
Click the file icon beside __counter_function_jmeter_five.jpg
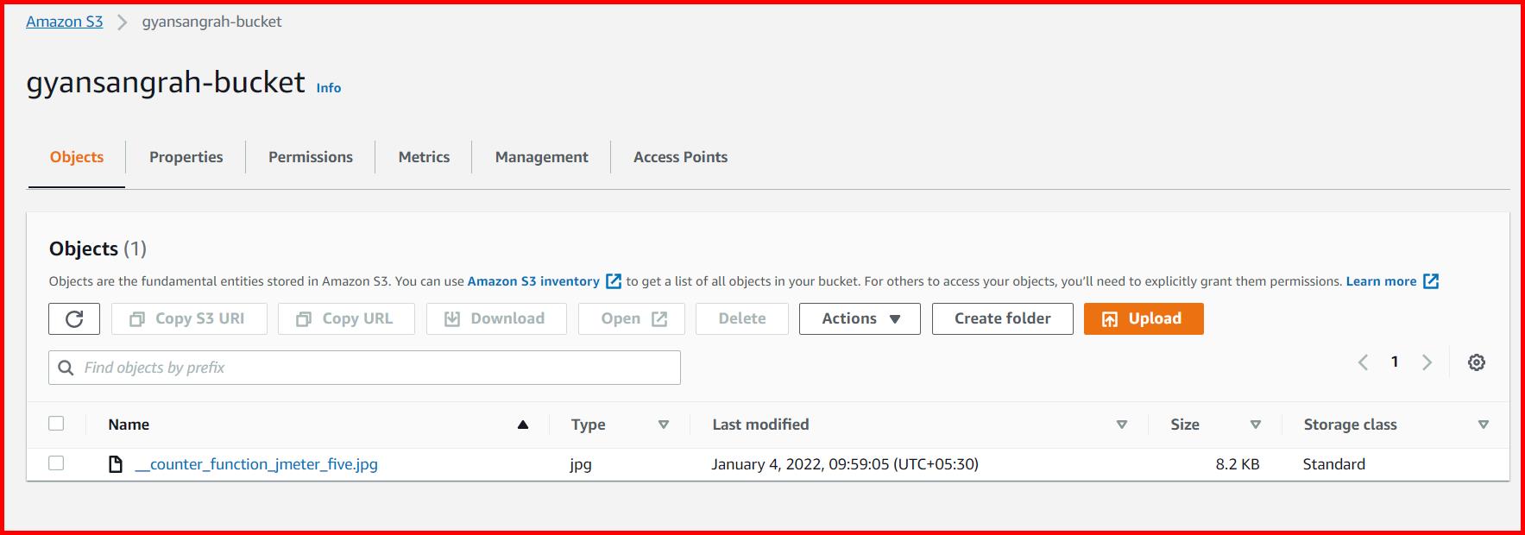click(115, 464)
